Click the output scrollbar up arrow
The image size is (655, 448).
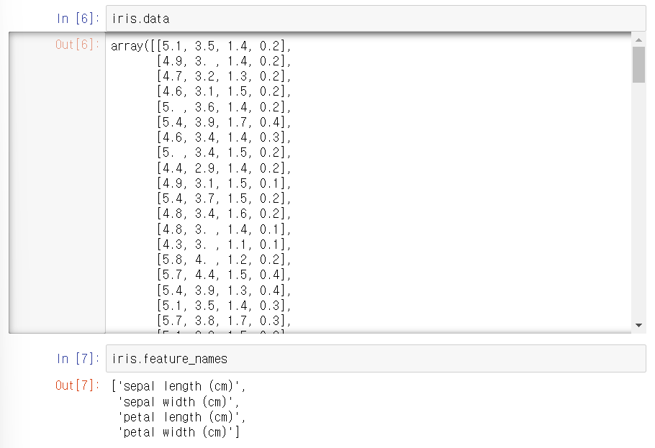click(x=638, y=40)
